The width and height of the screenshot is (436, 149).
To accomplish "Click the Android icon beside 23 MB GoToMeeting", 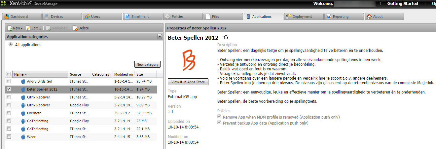I will coord(23,121).
